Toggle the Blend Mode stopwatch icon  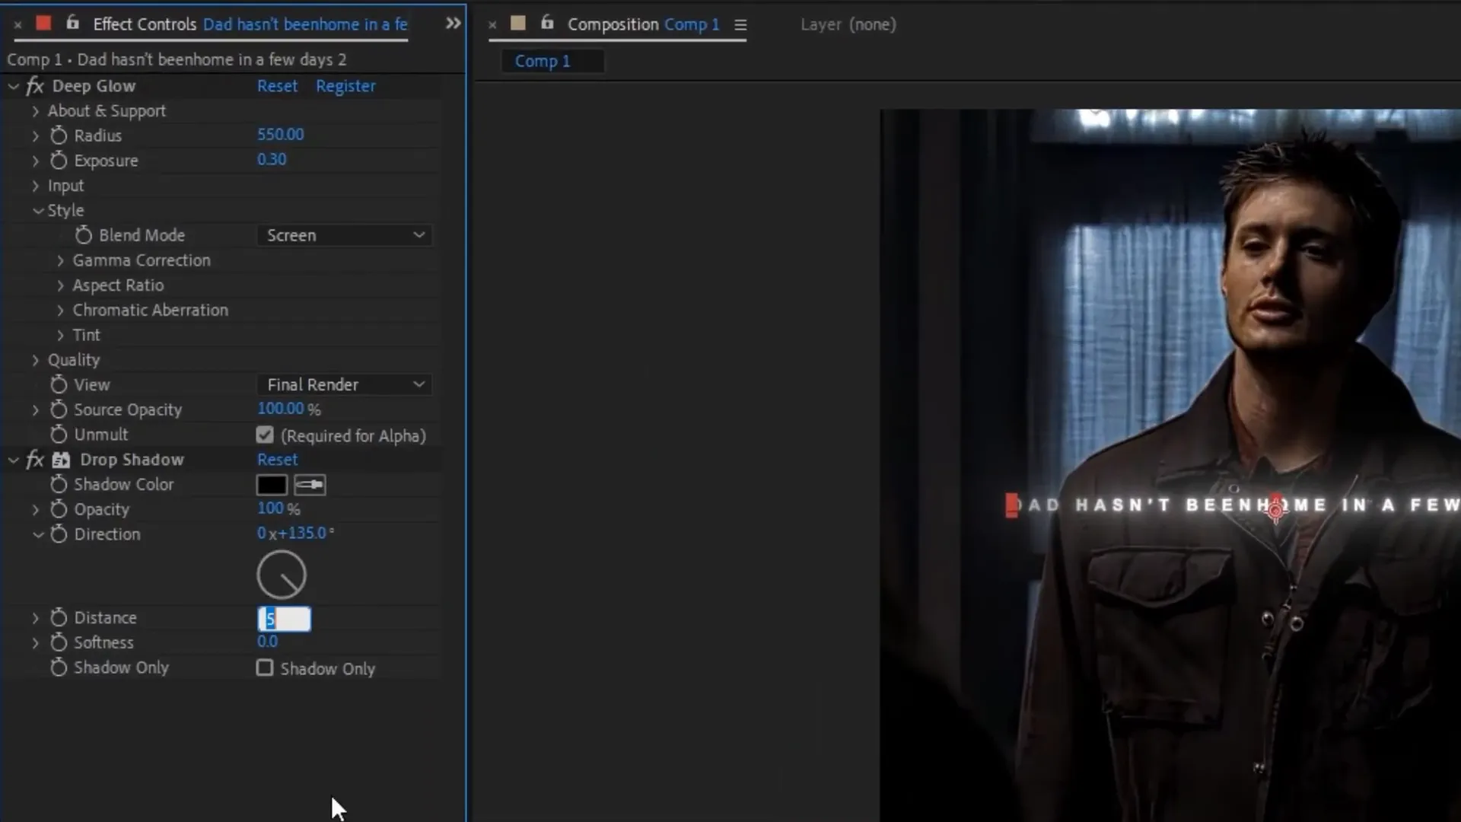click(x=84, y=235)
